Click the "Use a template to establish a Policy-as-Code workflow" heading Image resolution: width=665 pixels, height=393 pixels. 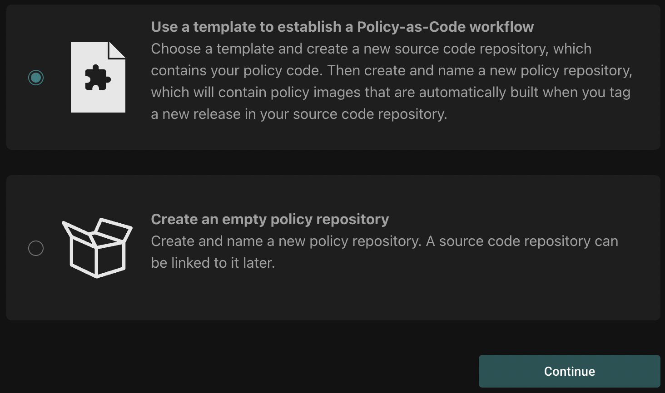tap(342, 27)
